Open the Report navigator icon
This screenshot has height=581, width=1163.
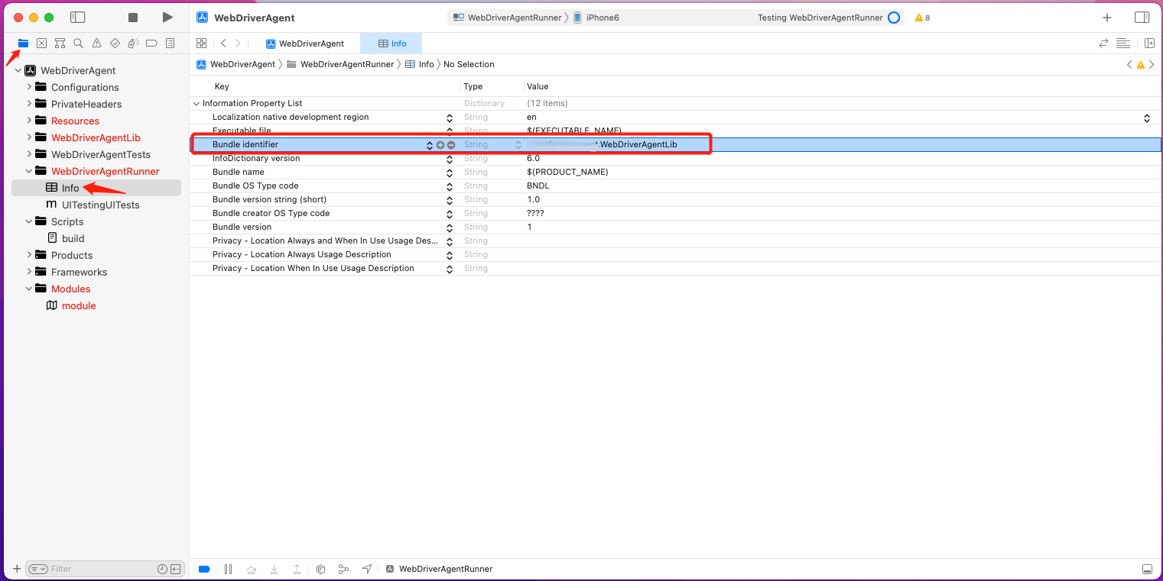pyautogui.click(x=170, y=44)
